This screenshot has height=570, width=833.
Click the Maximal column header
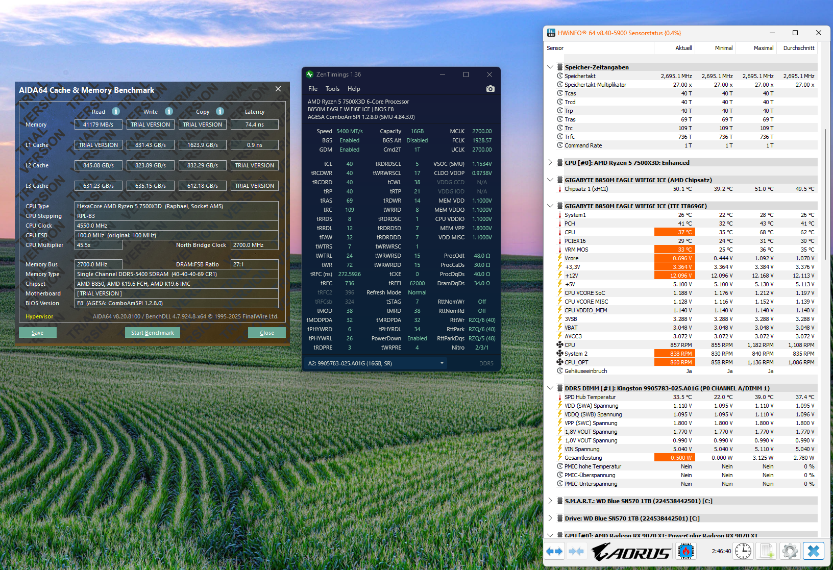(756, 48)
